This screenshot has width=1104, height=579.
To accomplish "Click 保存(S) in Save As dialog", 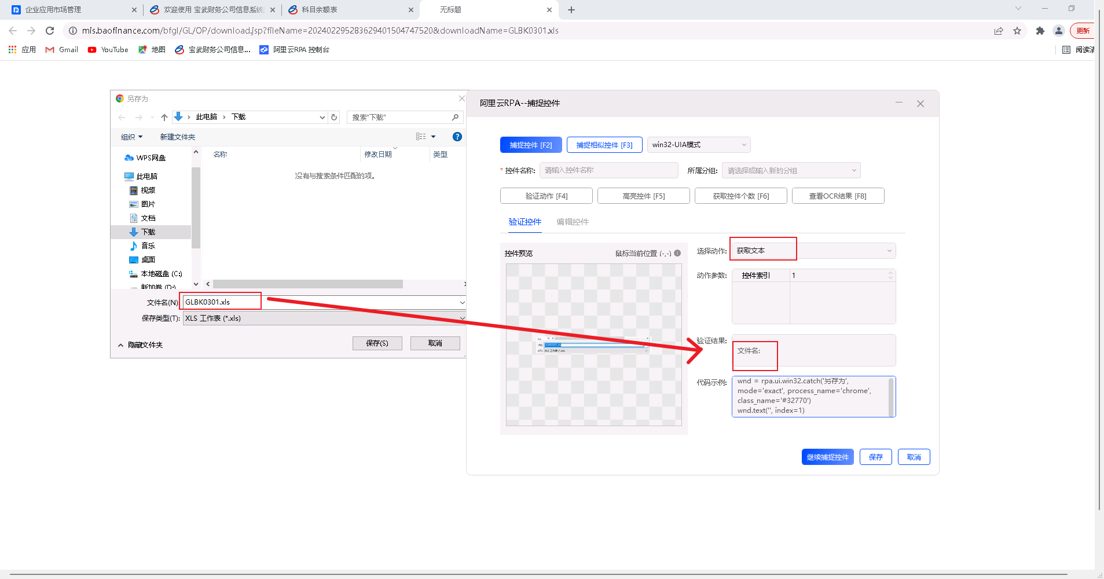I will (x=377, y=343).
